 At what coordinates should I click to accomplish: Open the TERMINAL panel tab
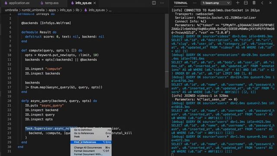(x=180, y=3)
